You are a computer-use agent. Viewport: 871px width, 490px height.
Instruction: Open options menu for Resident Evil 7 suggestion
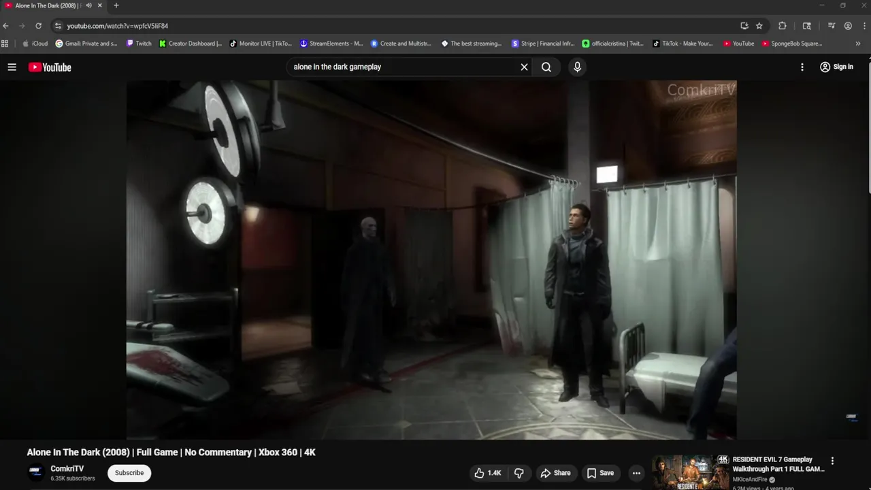(832, 461)
